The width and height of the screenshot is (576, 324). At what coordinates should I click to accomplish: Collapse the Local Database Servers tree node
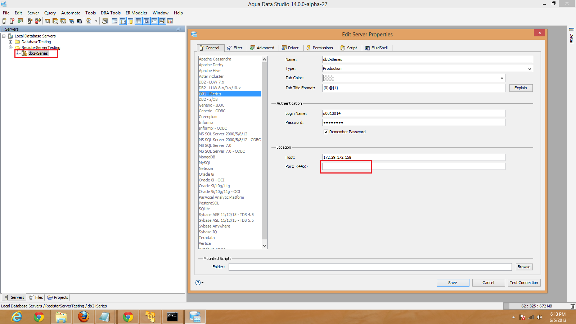[x=4, y=36]
